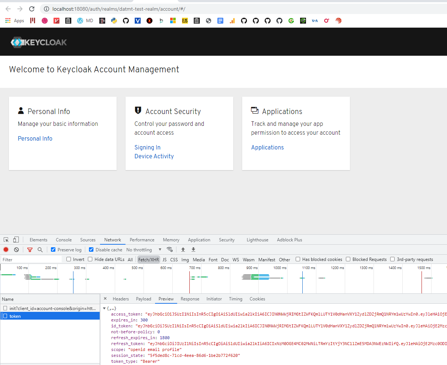Click the 700 ms mark in network timeline
The width and height of the screenshot is (447, 365).
click(x=195, y=268)
